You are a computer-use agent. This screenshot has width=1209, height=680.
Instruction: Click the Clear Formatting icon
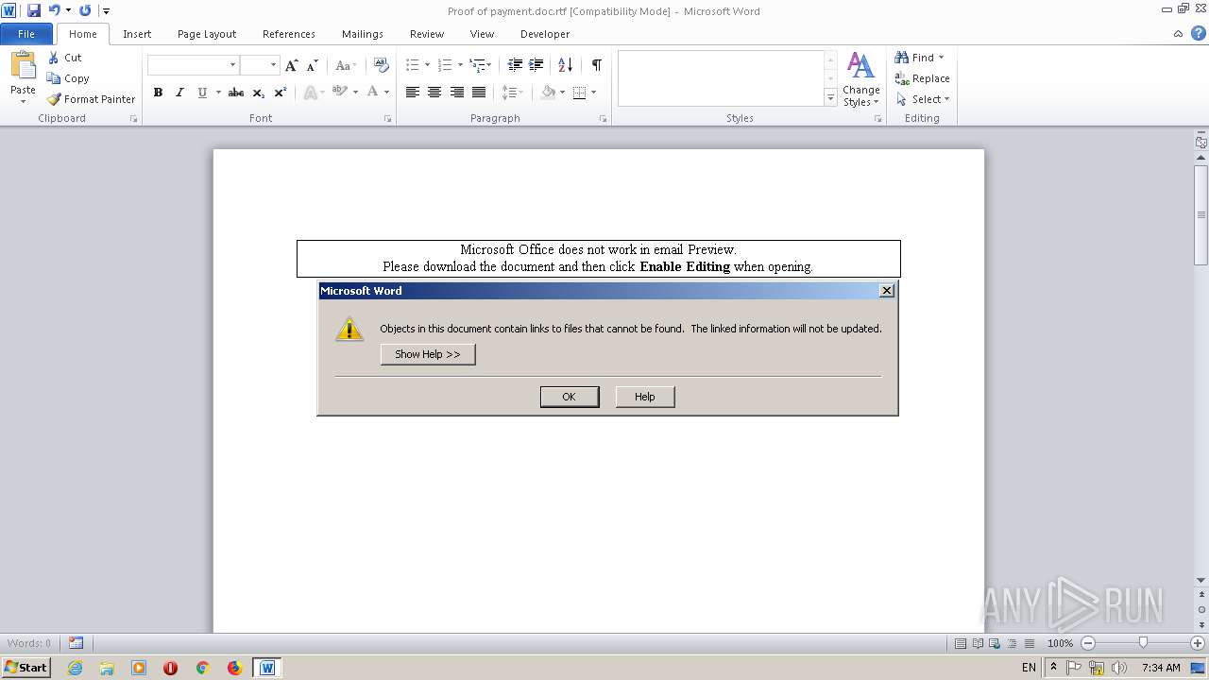click(382, 65)
